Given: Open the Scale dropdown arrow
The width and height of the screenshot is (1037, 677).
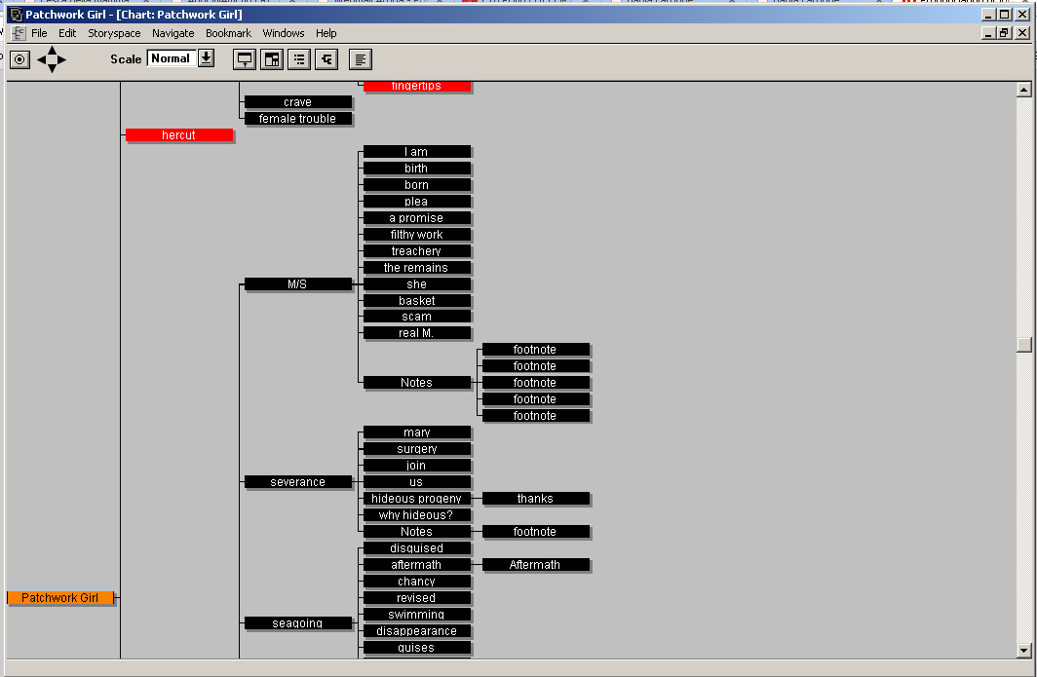Looking at the screenshot, I should [206, 58].
